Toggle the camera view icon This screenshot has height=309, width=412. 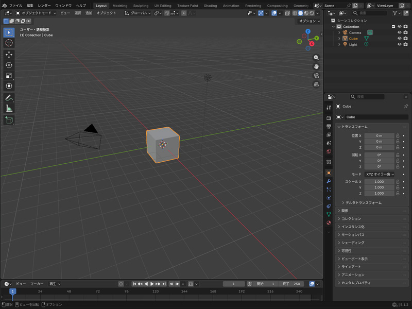[316, 75]
